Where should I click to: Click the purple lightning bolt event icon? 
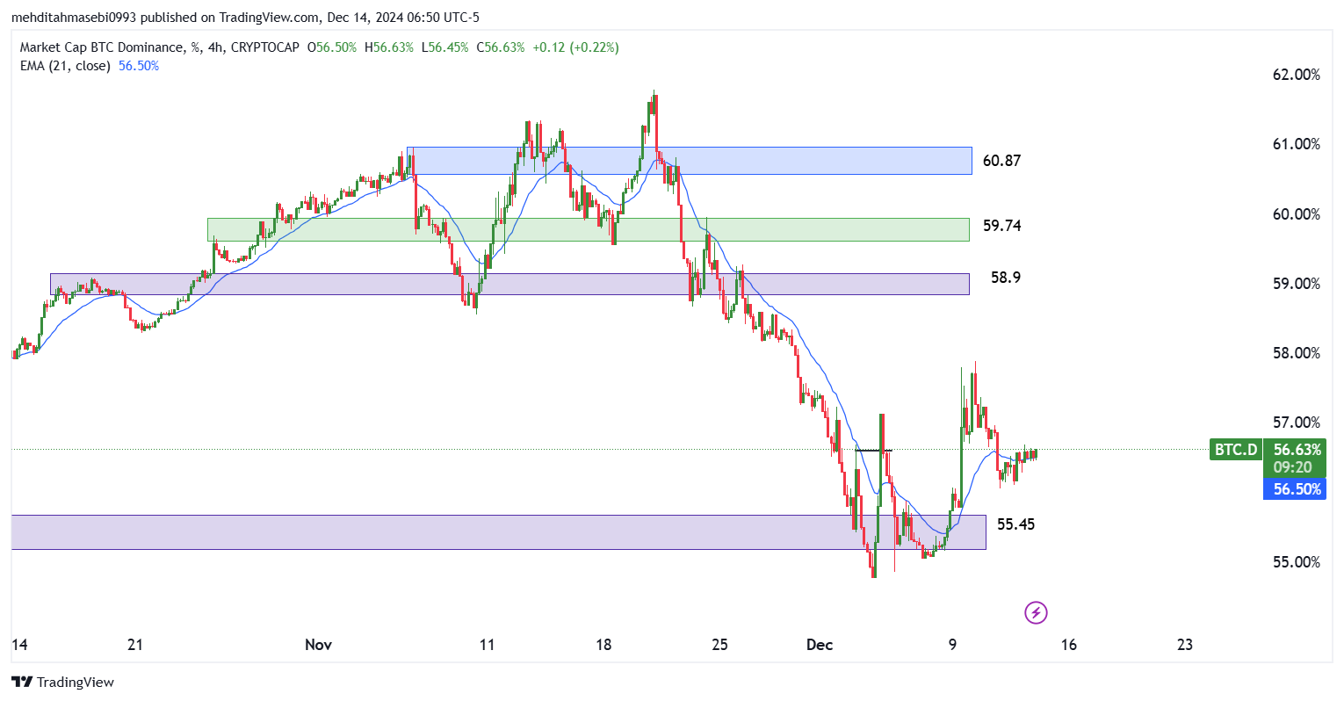pos(1037,612)
